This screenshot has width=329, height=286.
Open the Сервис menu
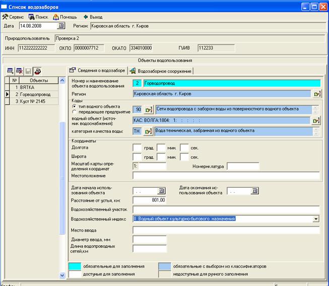(x=13, y=17)
